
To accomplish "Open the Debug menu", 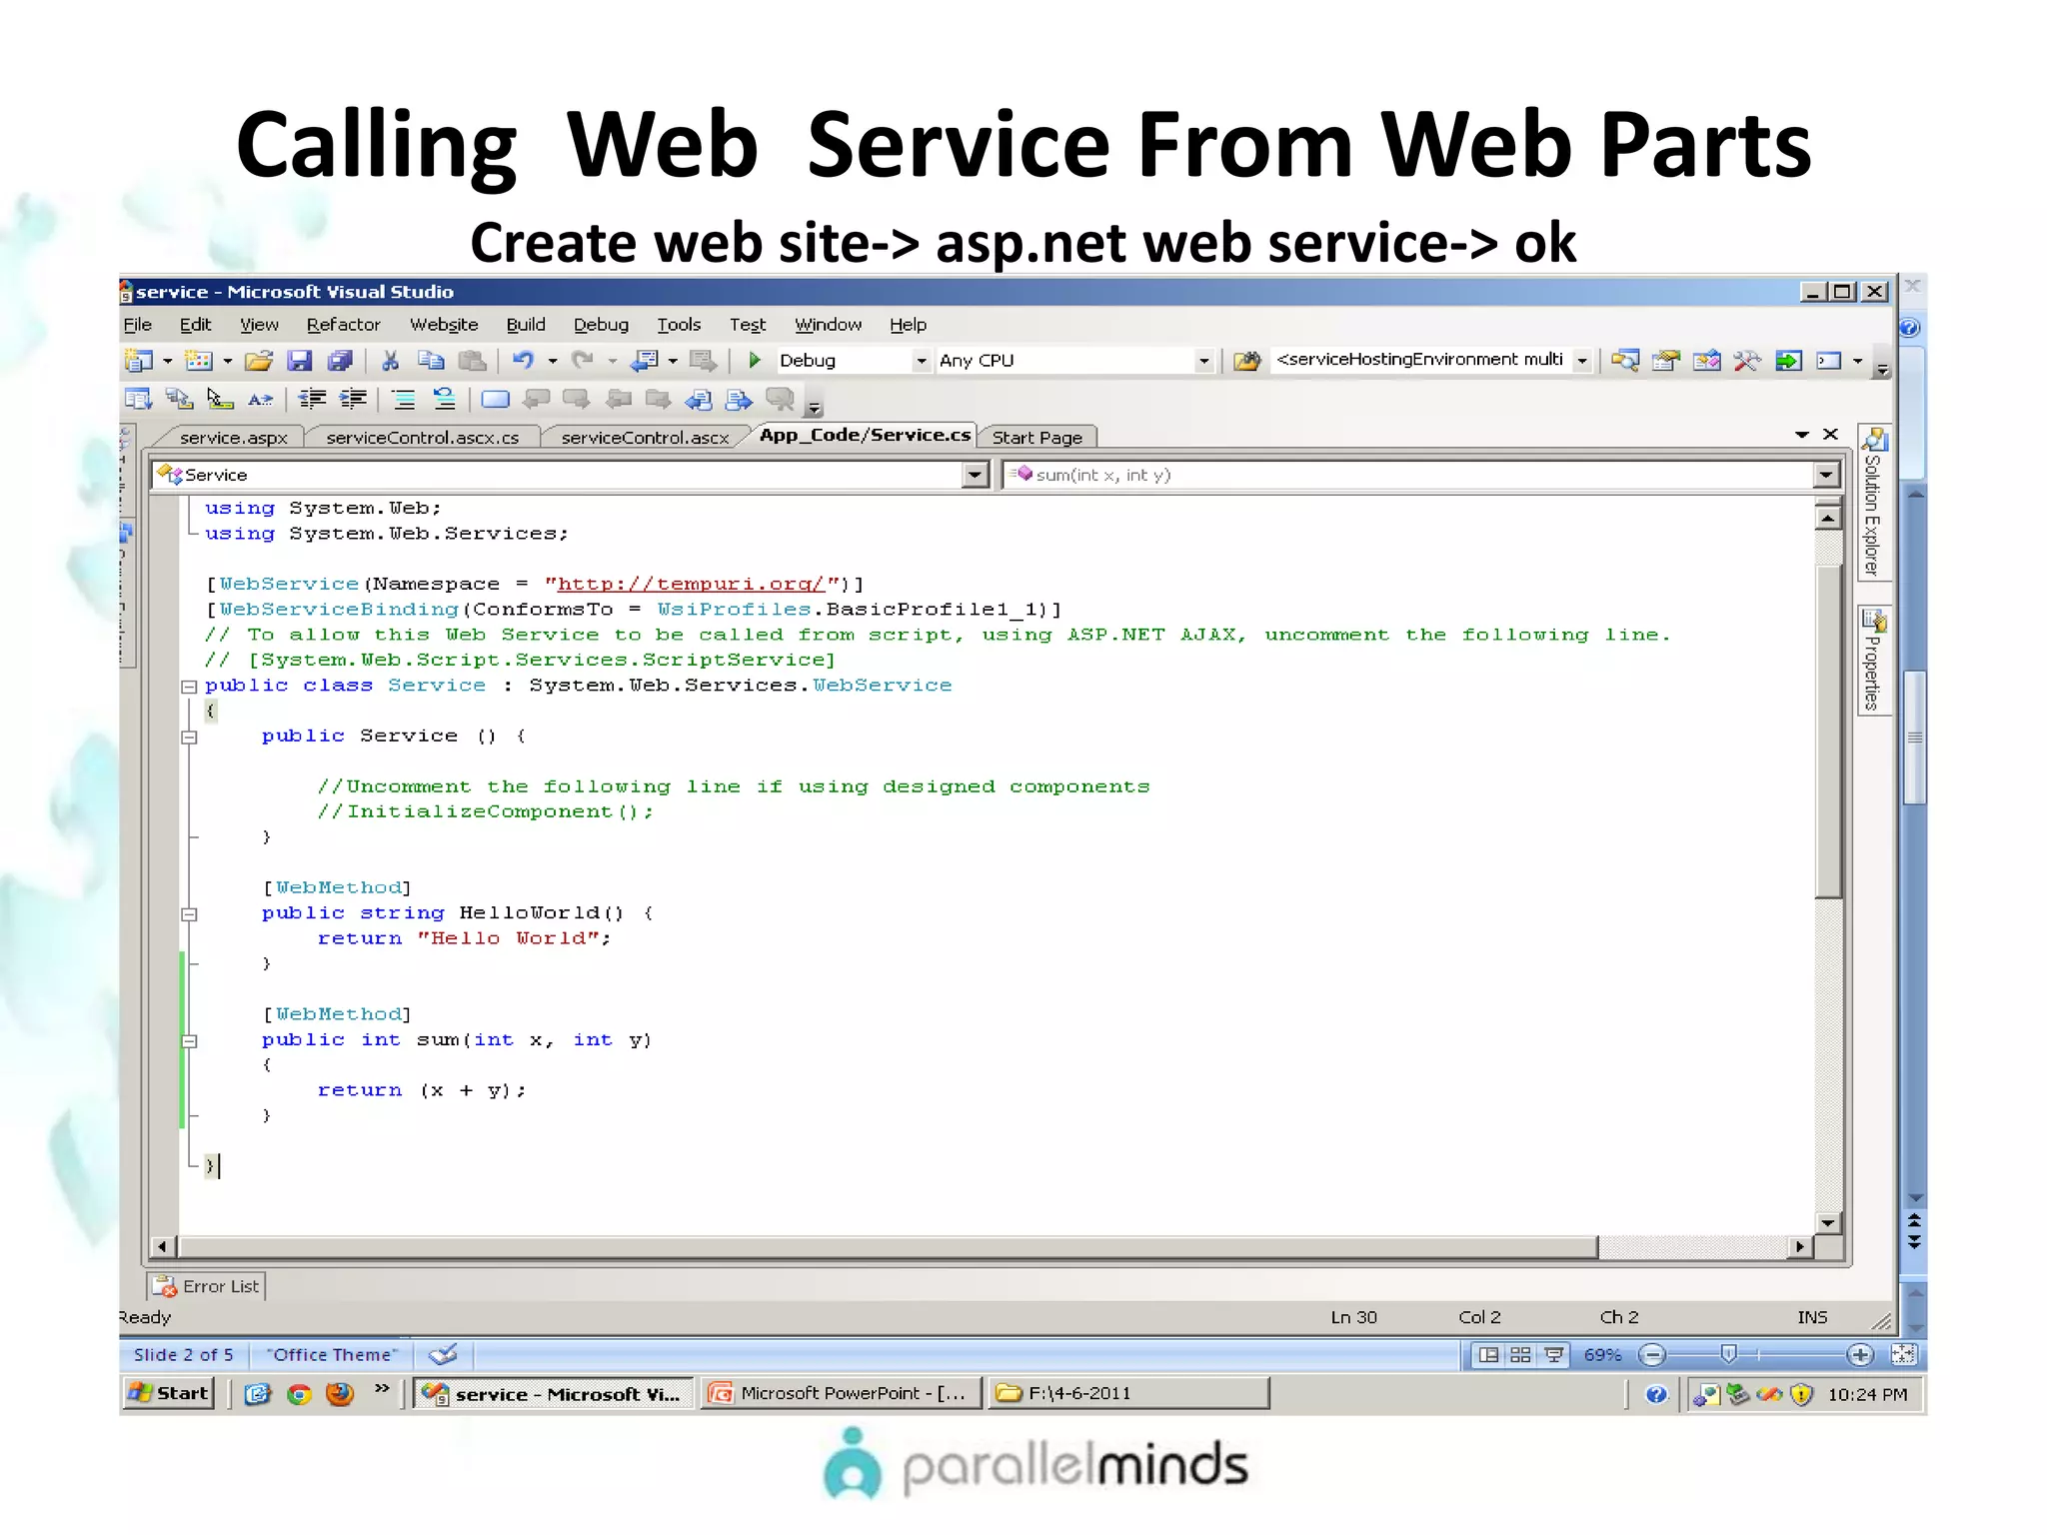I will [601, 325].
